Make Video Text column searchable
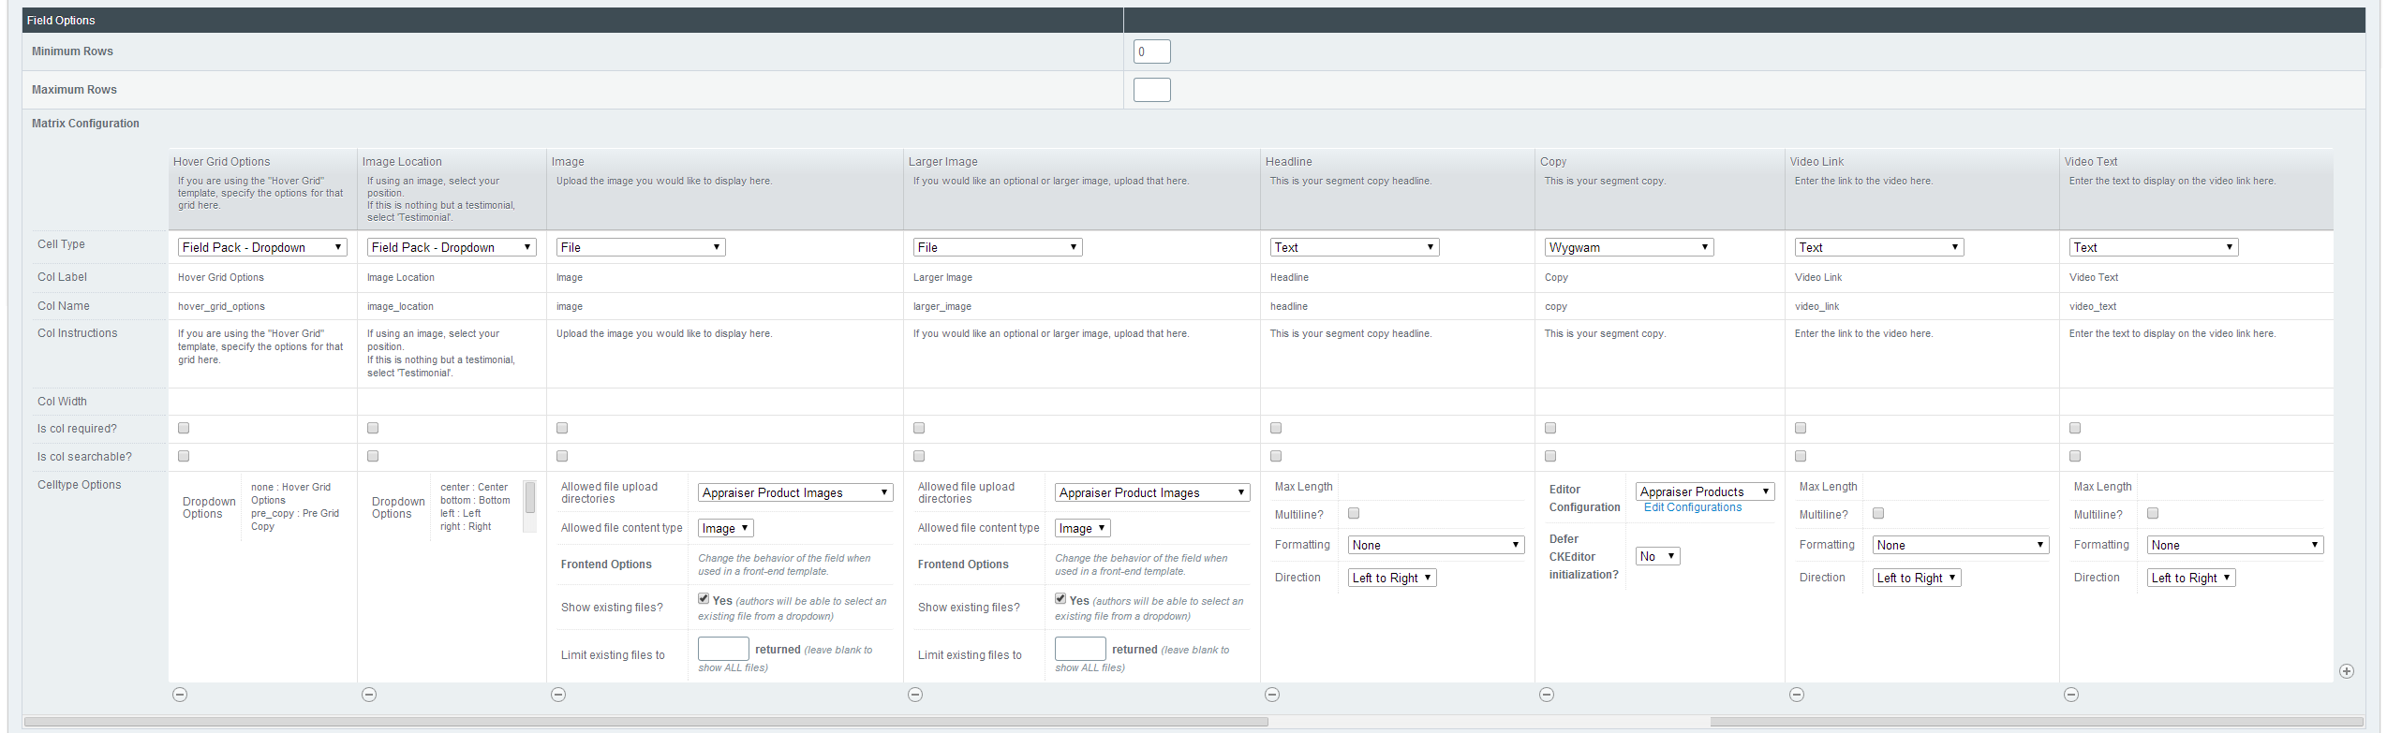Screen dimensions: 2387x733 (x=2075, y=456)
